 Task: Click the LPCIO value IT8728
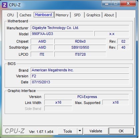(x=80, y=54)
